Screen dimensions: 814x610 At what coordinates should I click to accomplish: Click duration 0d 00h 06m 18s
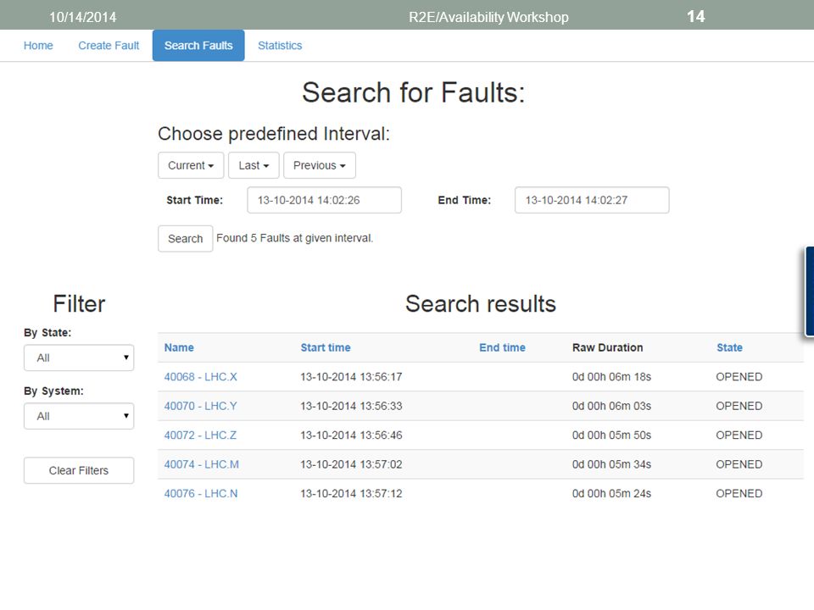611,376
